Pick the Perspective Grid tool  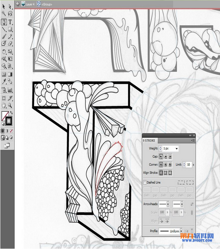10,66
